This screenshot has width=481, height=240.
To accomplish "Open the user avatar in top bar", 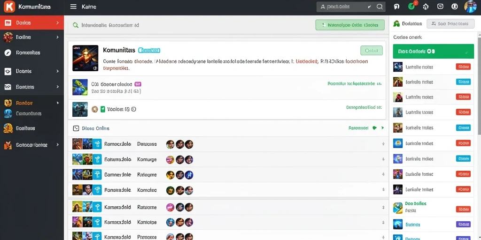I will 470,7.
